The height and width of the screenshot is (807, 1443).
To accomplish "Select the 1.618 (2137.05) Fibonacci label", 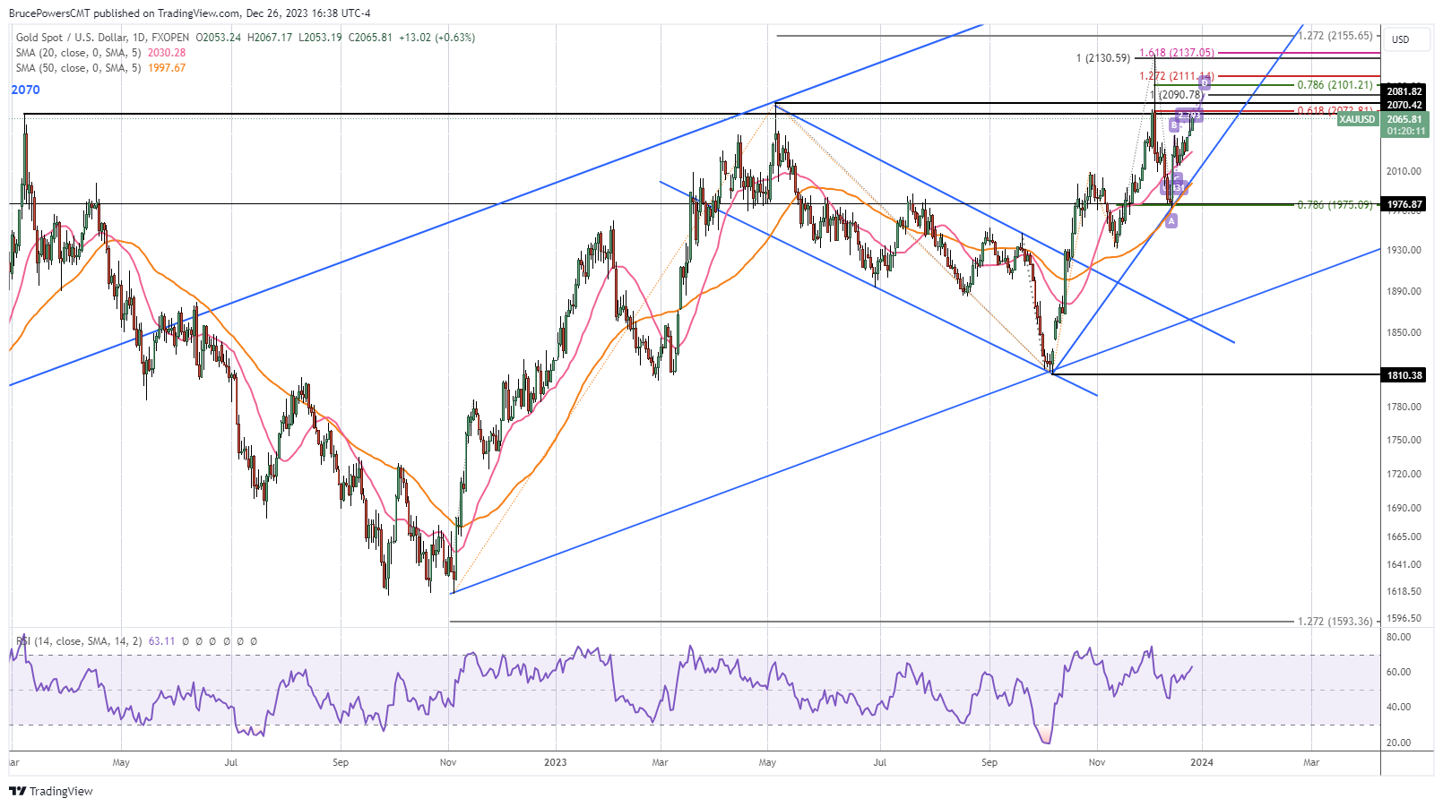I will pos(1177,53).
